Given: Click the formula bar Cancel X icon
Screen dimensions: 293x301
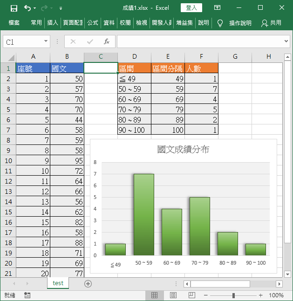Looking at the screenshot, I should coord(73,41).
